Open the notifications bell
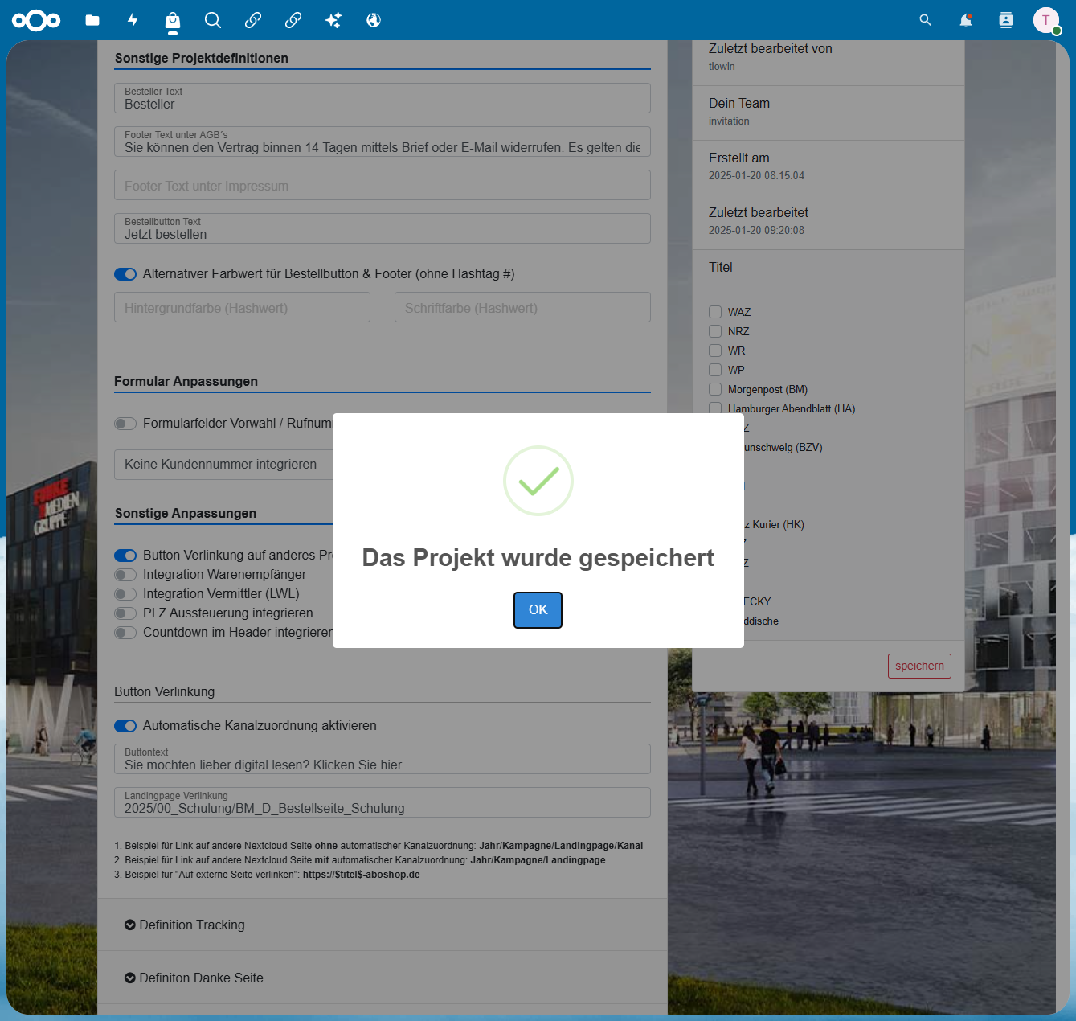This screenshot has height=1021, width=1076. pyautogui.click(x=966, y=20)
